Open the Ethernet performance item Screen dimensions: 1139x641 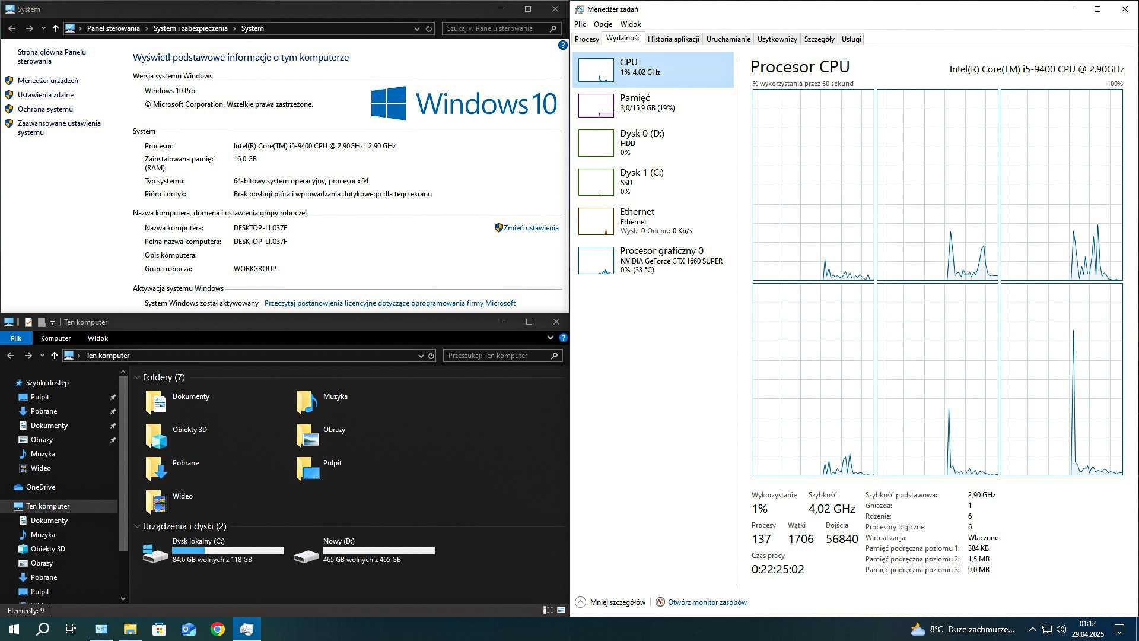(x=653, y=221)
